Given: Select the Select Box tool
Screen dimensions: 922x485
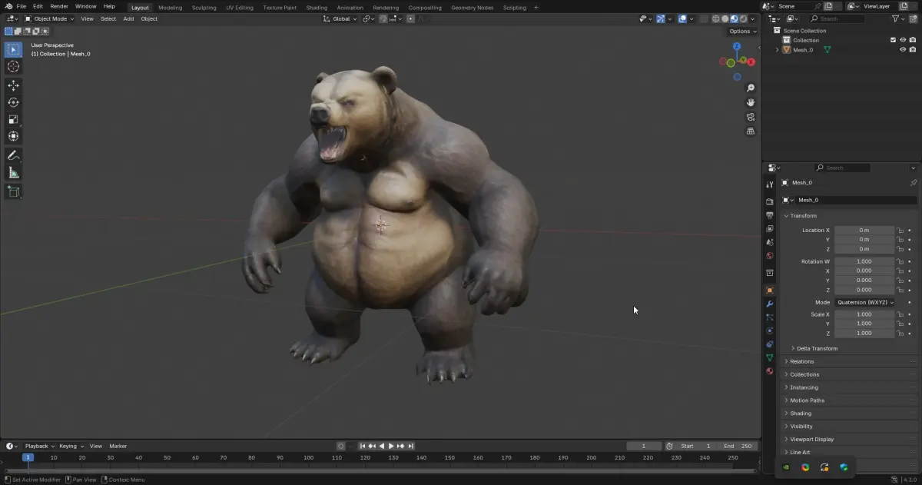Looking at the screenshot, I should point(13,50).
